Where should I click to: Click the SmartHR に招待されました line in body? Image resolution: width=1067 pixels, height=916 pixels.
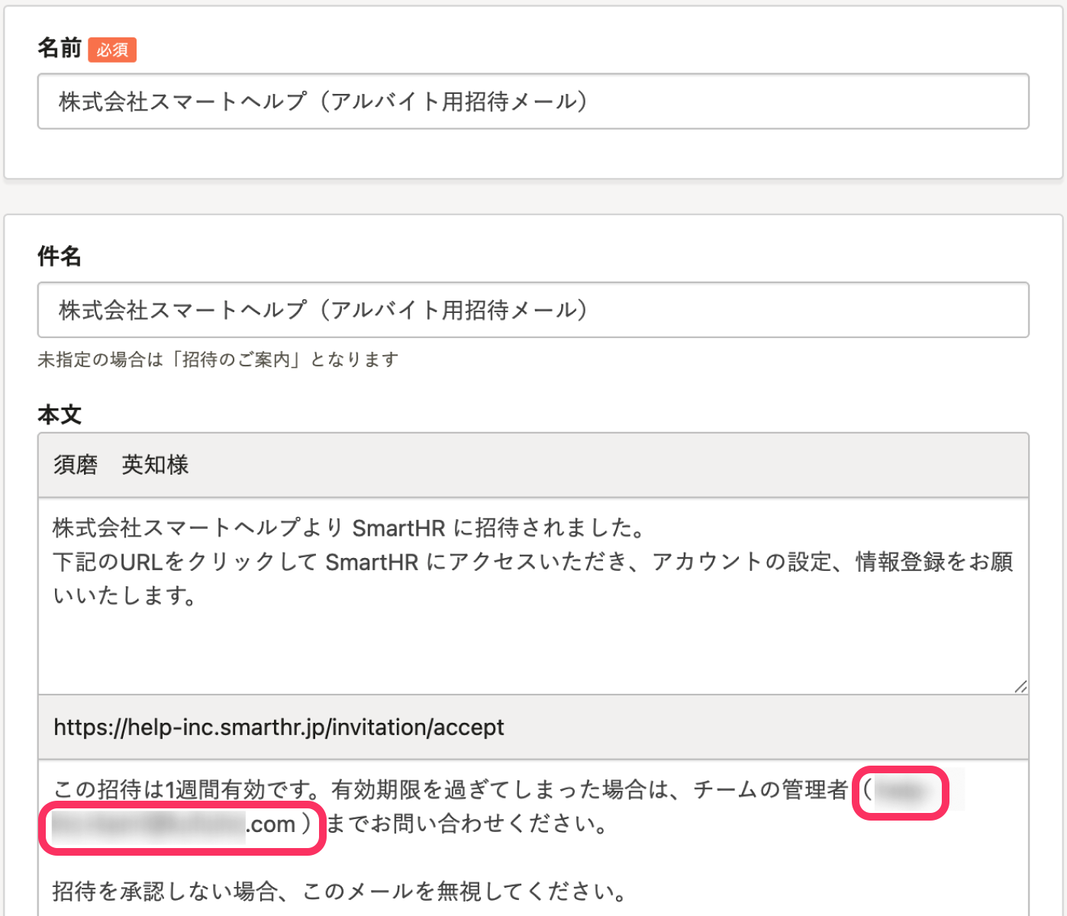pos(349,527)
